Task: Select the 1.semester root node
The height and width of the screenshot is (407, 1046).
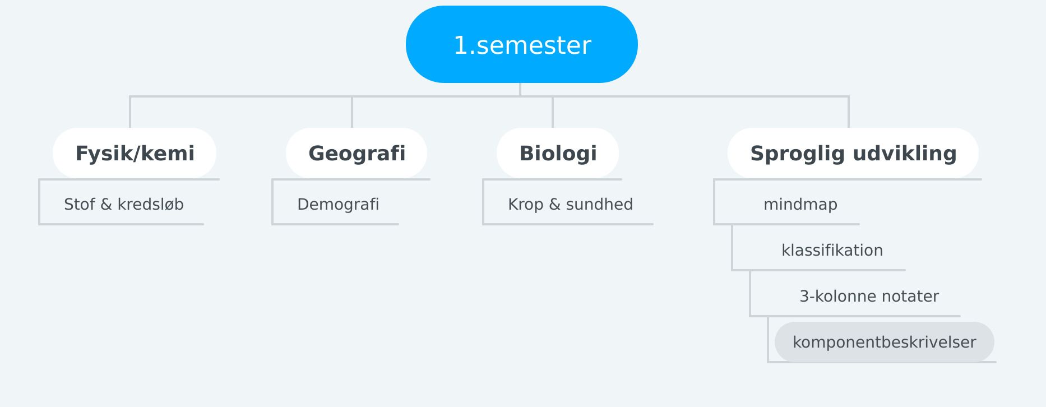Action: click(x=521, y=45)
